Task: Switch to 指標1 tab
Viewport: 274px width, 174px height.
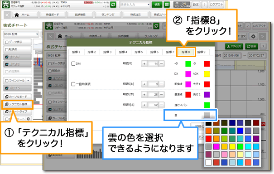Action: (x=76, y=52)
